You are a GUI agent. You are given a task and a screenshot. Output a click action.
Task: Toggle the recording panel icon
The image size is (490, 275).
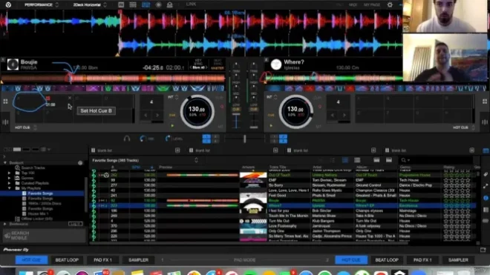pyautogui.click(x=158, y=4)
